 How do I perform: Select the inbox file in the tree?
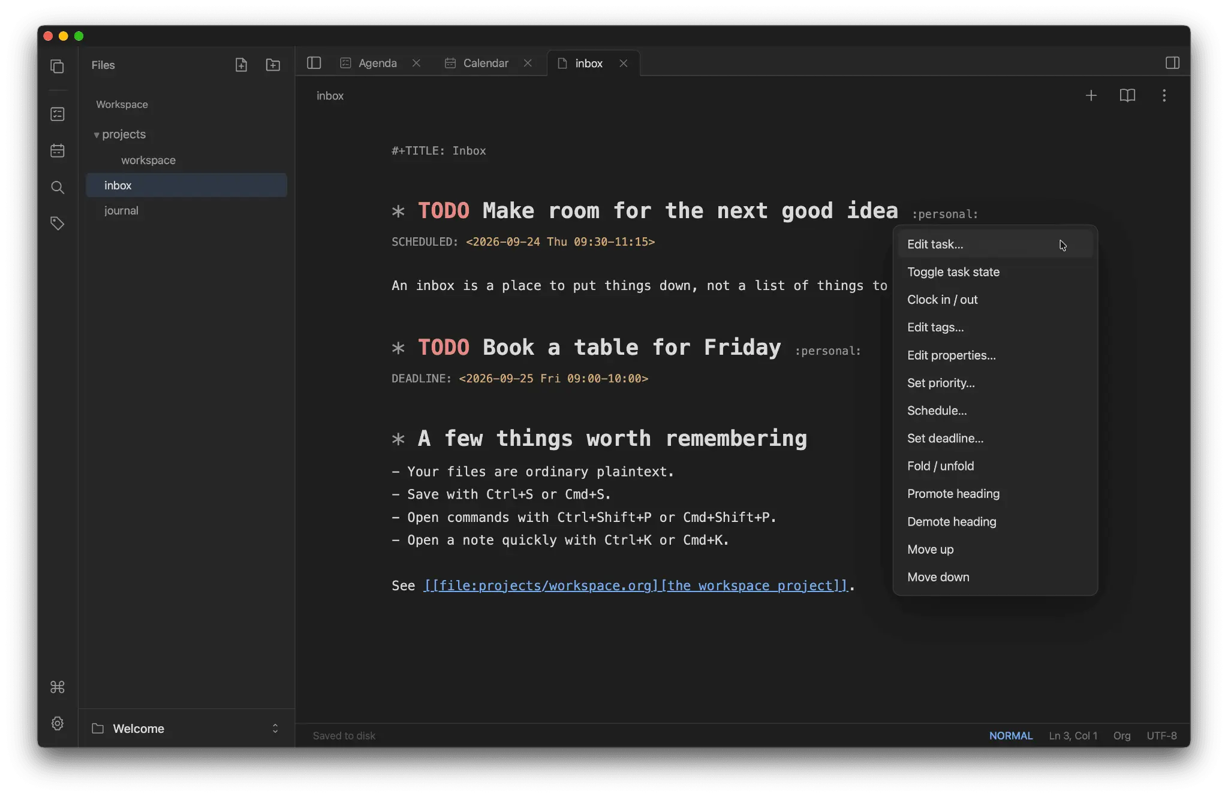pos(186,185)
